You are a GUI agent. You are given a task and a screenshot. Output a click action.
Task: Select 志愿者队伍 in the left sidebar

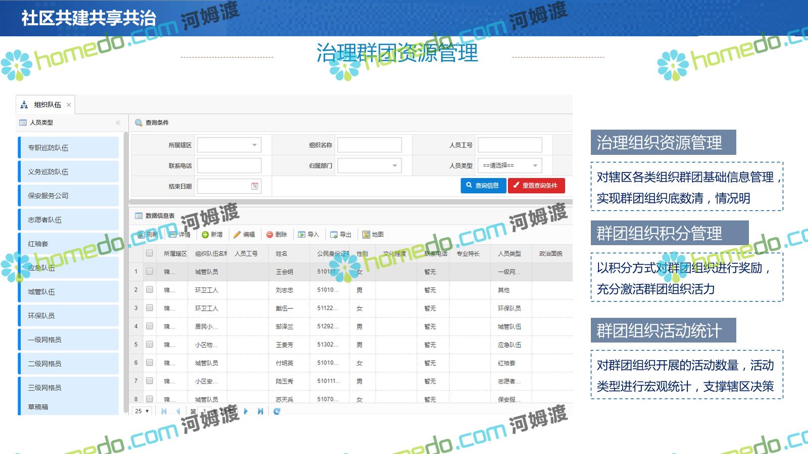click(69, 220)
